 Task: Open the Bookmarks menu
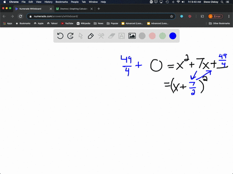tap(62, 2)
